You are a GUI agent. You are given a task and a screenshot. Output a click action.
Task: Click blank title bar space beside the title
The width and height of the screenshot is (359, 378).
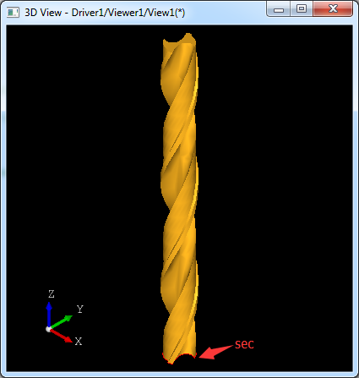[x=226, y=13]
